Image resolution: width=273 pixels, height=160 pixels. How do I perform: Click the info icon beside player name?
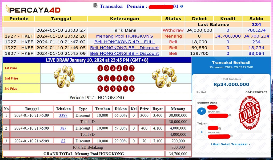point(182,6)
